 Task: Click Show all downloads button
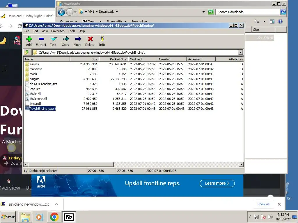coord(263,204)
